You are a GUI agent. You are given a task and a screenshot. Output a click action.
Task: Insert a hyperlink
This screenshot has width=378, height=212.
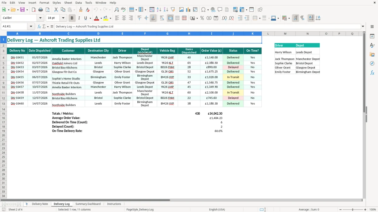point(213,10)
